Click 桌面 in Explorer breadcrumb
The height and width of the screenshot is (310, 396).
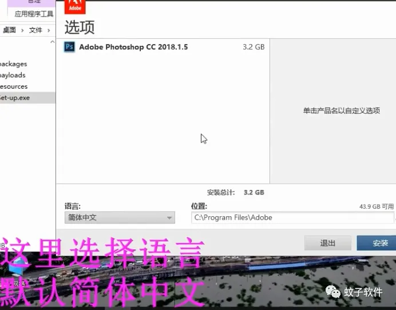(9, 30)
